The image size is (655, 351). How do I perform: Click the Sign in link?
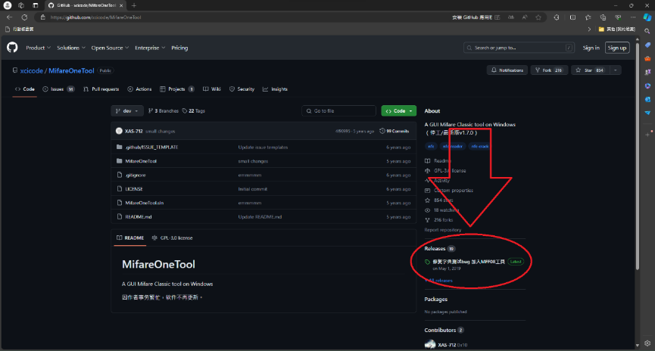click(x=591, y=48)
